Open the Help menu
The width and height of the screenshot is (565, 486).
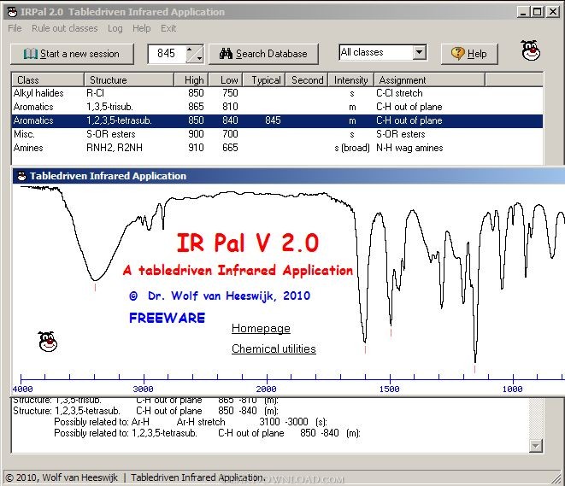[x=141, y=28]
